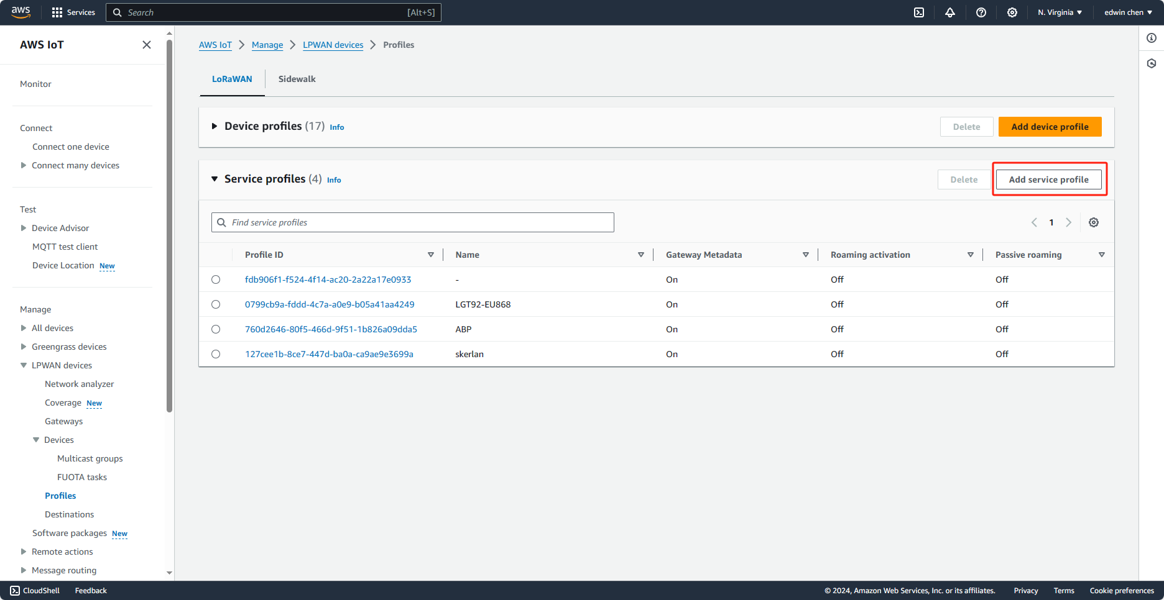Open the Services grid menu

tap(73, 12)
